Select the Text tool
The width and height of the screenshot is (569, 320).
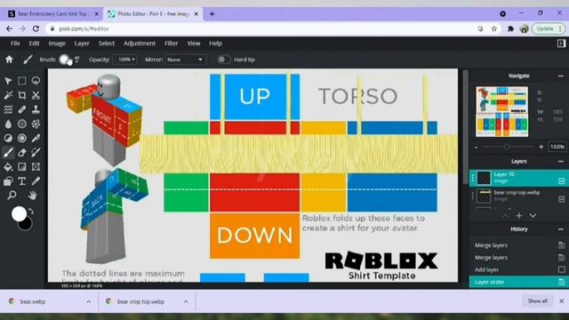21,180
